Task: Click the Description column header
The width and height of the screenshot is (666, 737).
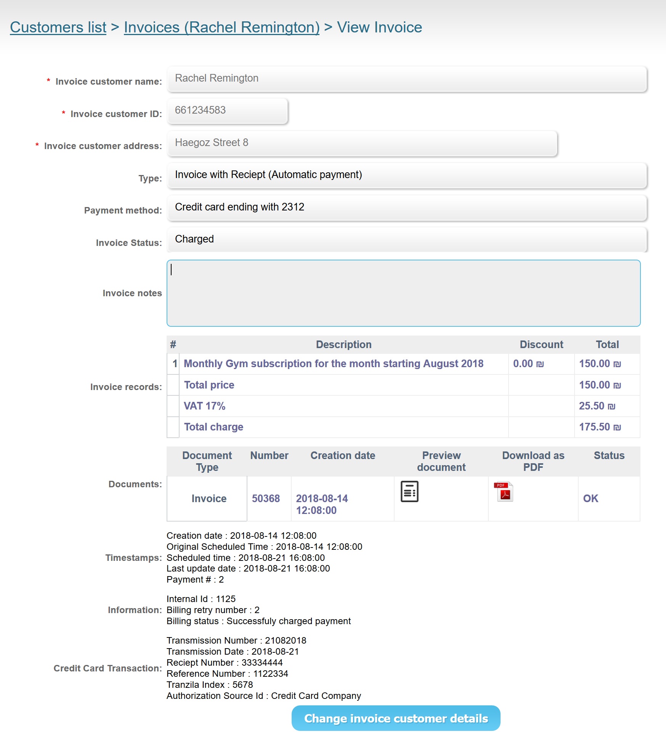Action: pos(344,345)
